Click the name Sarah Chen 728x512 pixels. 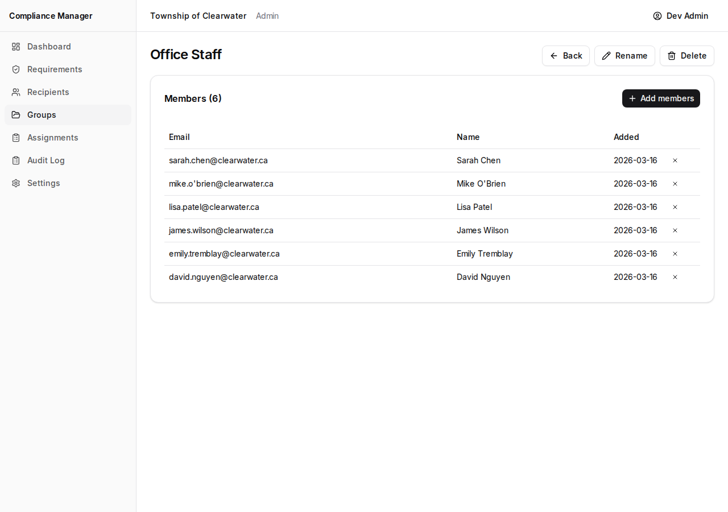point(479,160)
